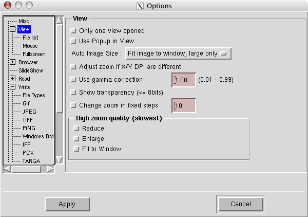Screen dimensions: 308x217
Task: Click the horizontal scrollbar right arrow
Action: click(x=50, y=169)
